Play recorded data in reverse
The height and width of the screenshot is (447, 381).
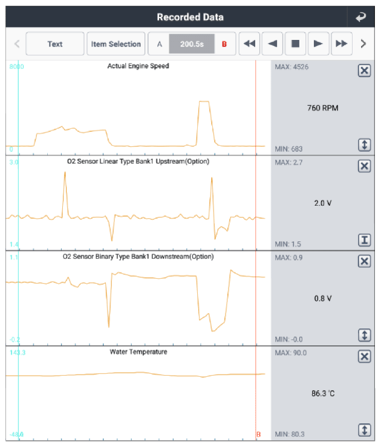click(x=272, y=44)
